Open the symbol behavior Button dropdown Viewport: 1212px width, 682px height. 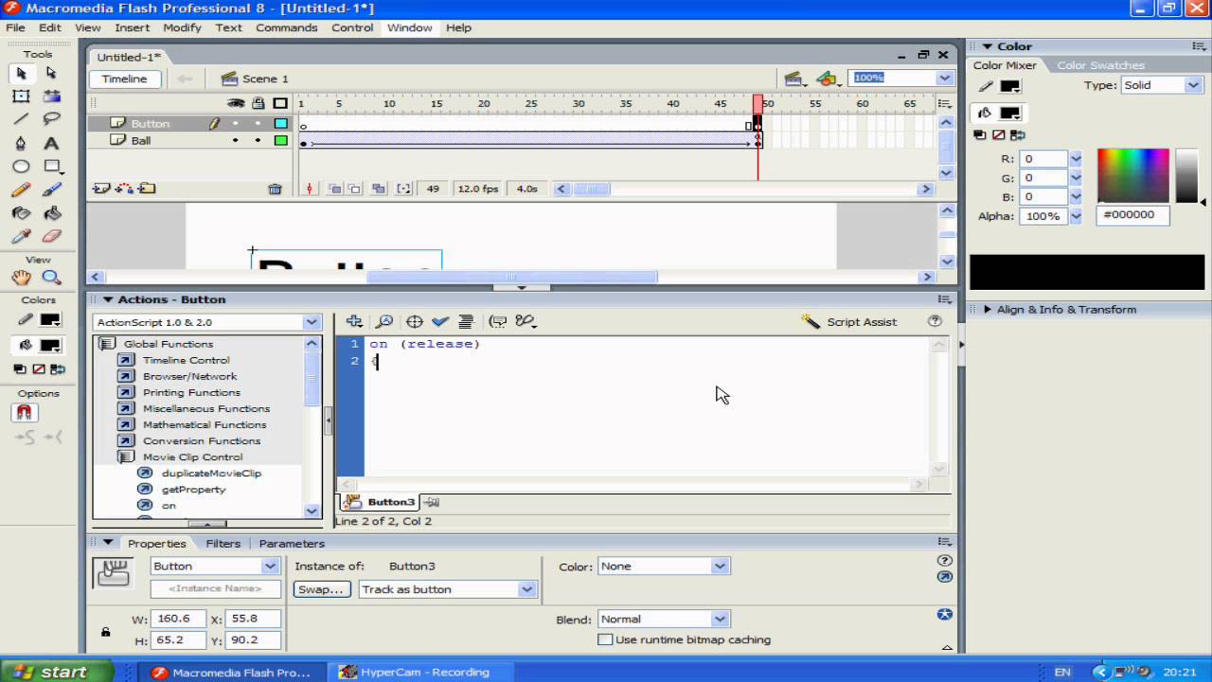point(271,565)
